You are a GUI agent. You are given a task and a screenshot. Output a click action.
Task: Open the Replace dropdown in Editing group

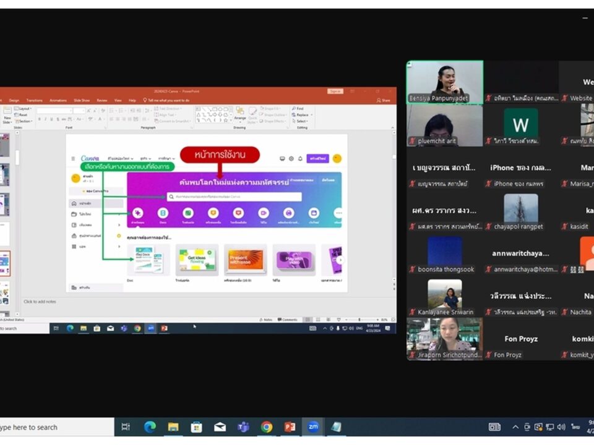pos(302,115)
